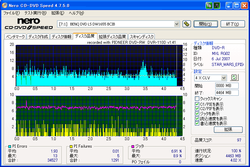The width and height of the screenshot is (250, 167).
Task: Open drive options icon next to the drive selector
Action: 187,24
